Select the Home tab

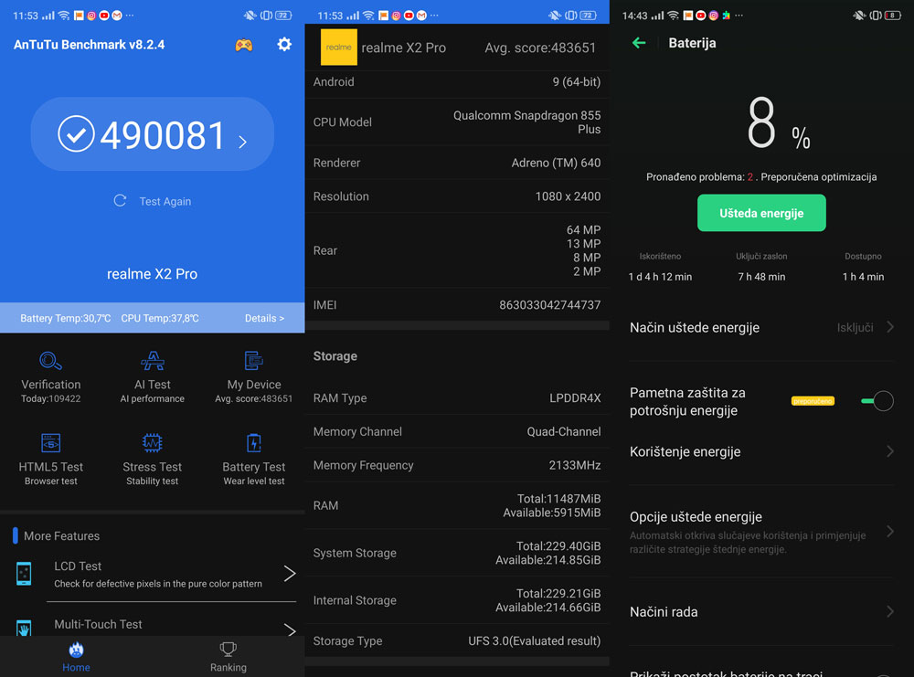pyautogui.click(x=76, y=656)
